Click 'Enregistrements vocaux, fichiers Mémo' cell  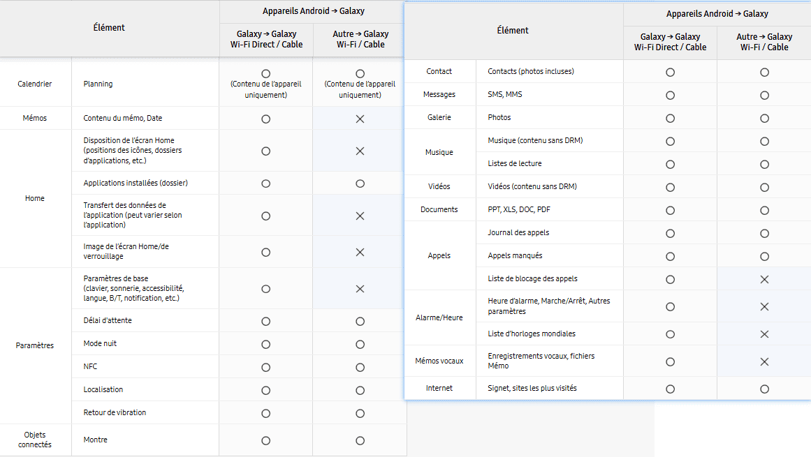point(549,361)
